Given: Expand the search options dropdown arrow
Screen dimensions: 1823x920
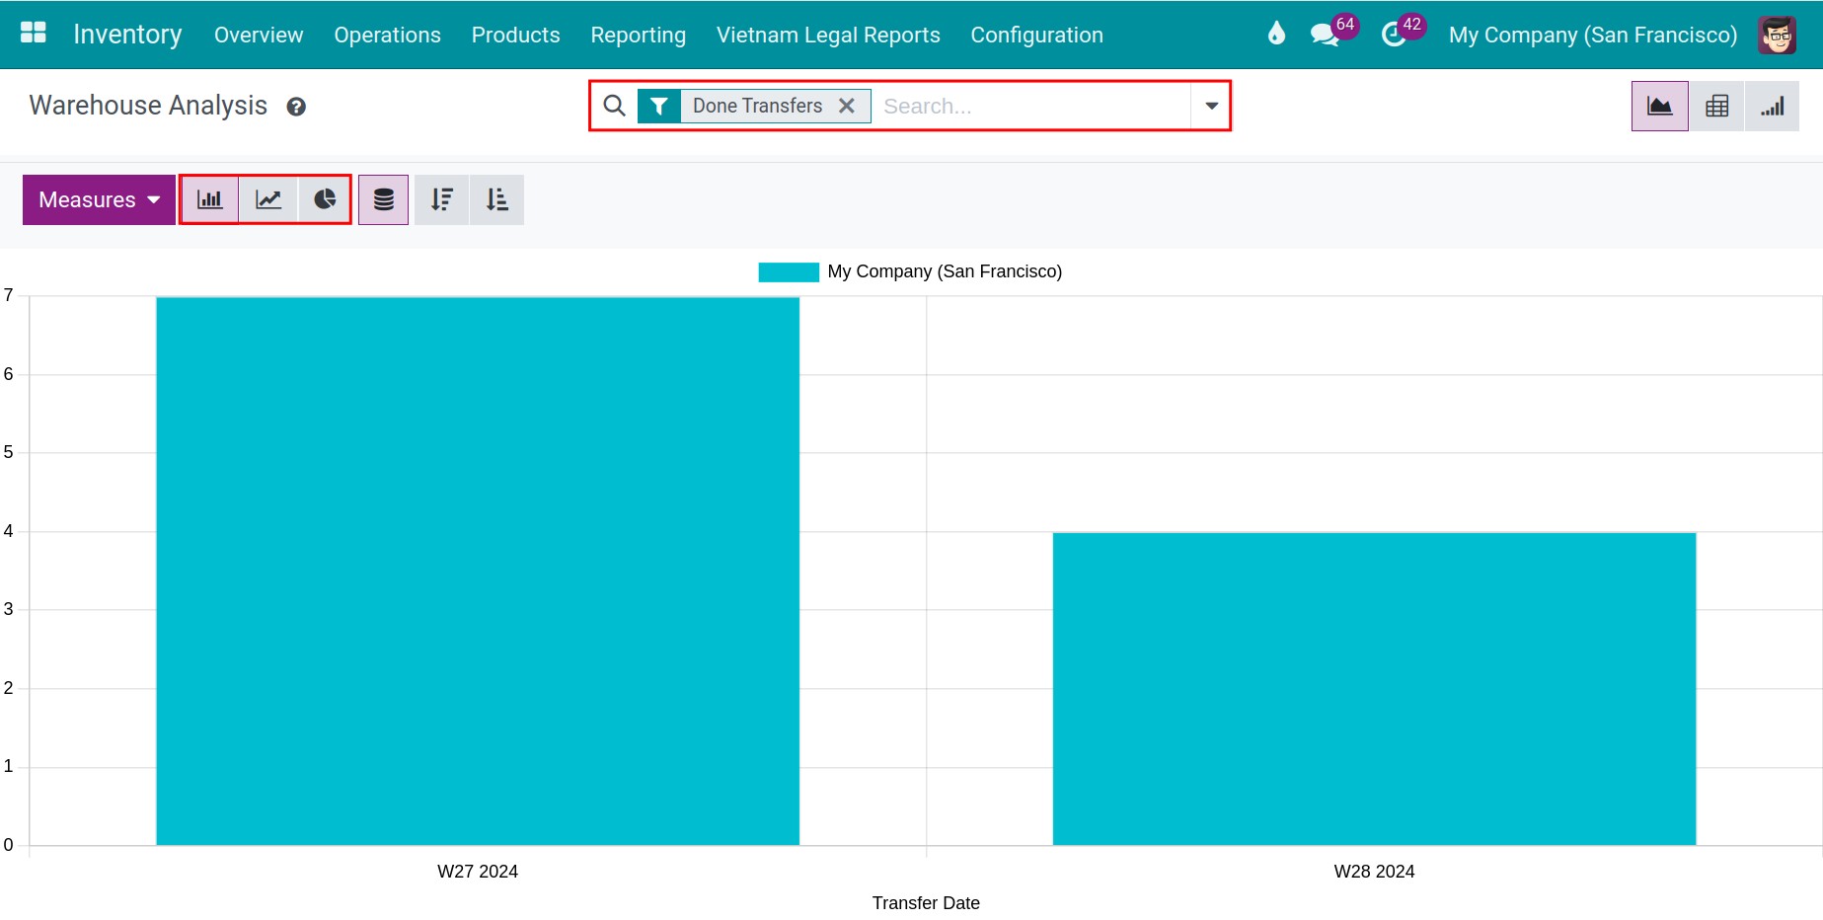Looking at the screenshot, I should [1211, 106].
